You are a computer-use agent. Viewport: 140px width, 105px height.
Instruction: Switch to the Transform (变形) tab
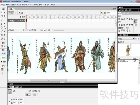point(128,13)
